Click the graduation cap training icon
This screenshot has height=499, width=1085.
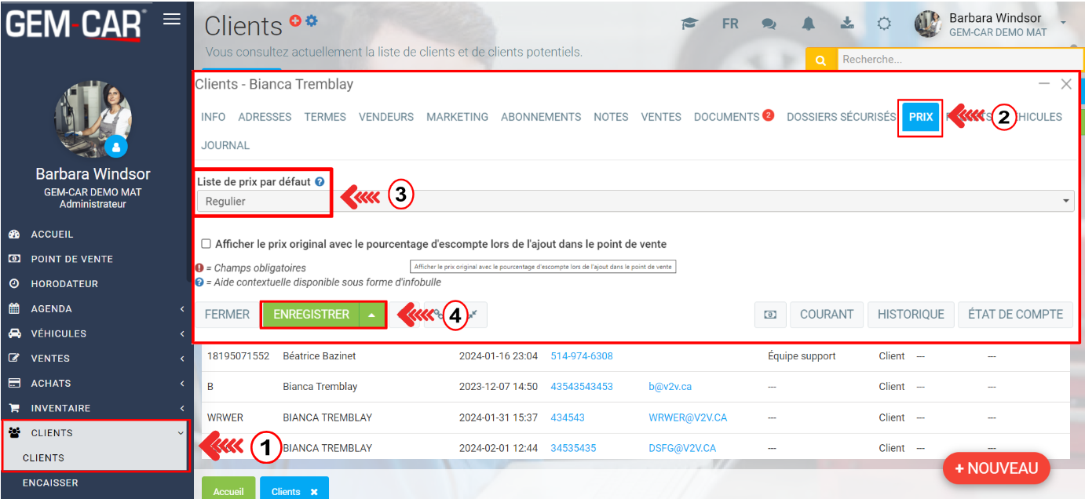(689, 24)
